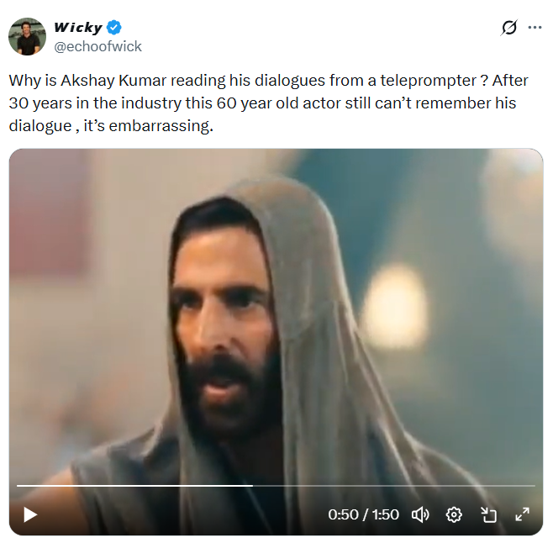The height and width of the screenshot is (543, 553).
Task: Mute the video with the speaker icon
Action: point(420,514)
